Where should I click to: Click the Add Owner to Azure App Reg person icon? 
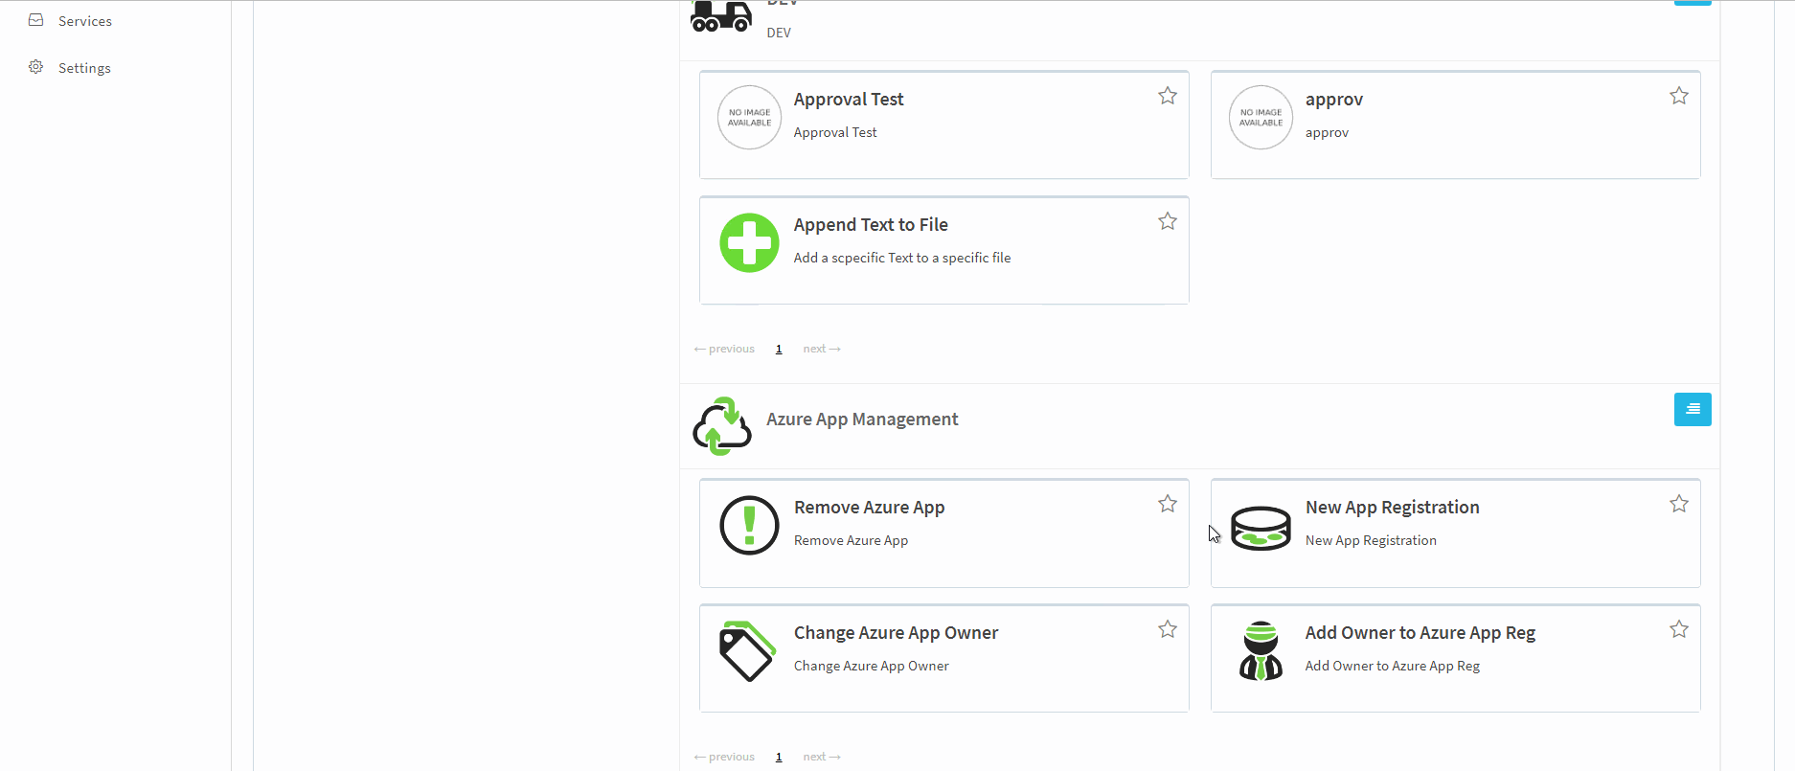[x=1261, y=651]
